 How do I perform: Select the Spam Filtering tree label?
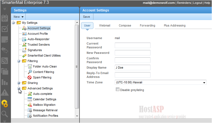point(42,77)
